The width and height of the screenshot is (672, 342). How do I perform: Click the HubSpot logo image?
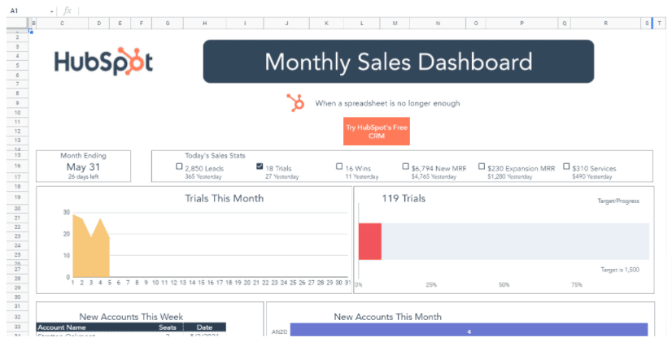(x=103, y=61)
